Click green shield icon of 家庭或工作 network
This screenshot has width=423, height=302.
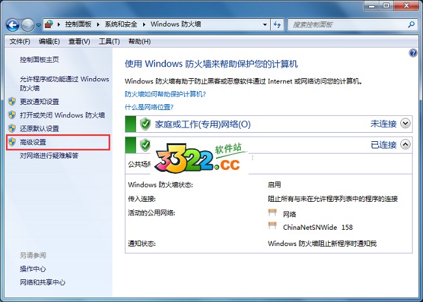145,124
